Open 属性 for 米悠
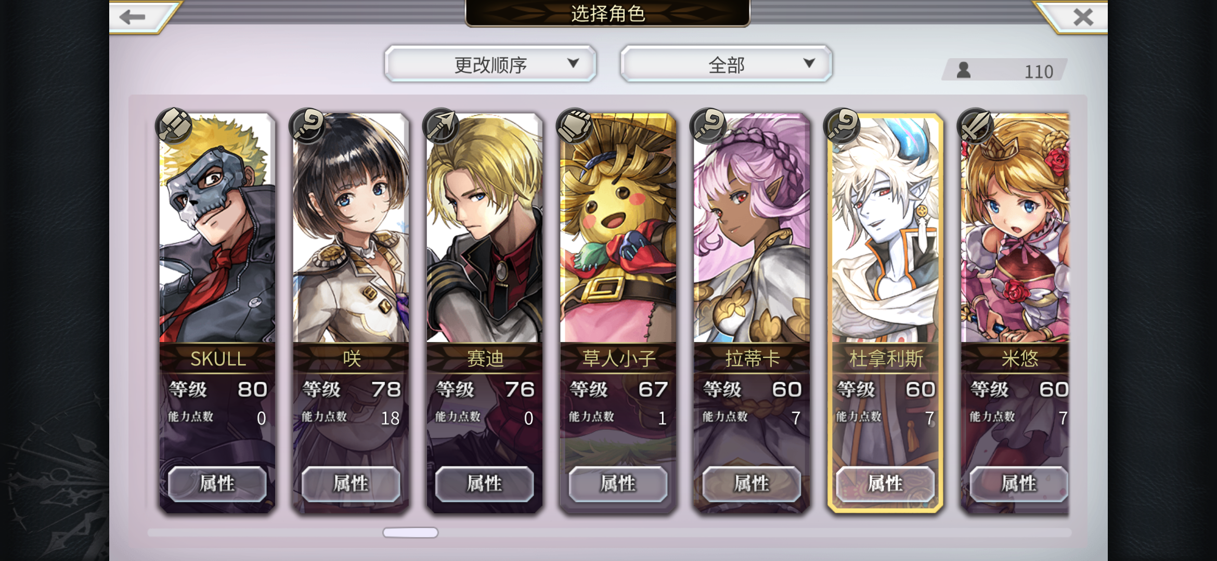Viewport: 1217px width, 561px height. [x=1019, y=484]
